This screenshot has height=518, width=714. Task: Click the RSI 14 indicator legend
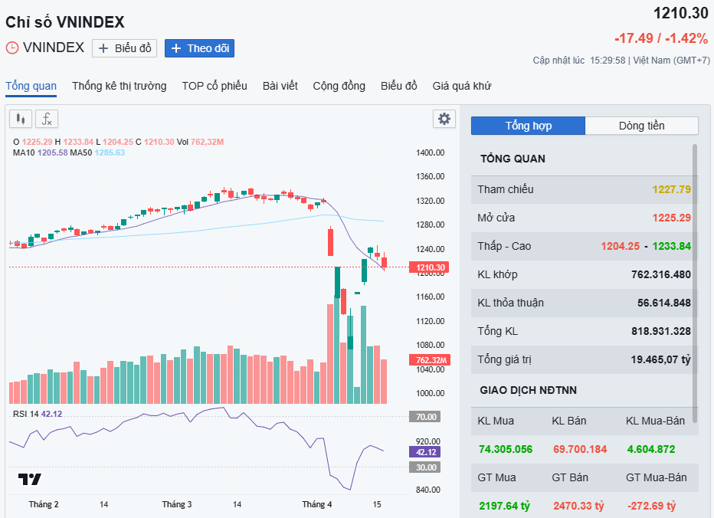point(38,414)
